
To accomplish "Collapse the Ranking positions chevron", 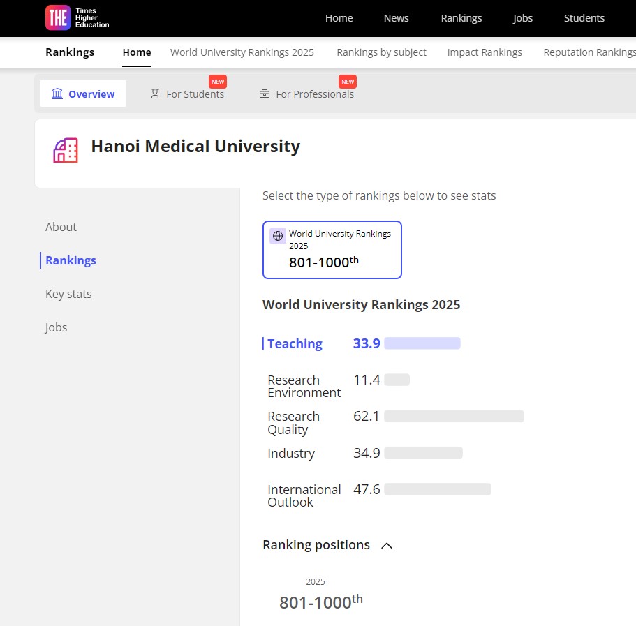I will [387, 546].
